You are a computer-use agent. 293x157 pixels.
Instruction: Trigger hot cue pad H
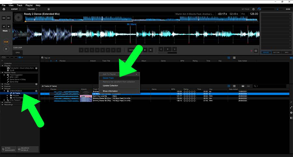tap(119, 50)
